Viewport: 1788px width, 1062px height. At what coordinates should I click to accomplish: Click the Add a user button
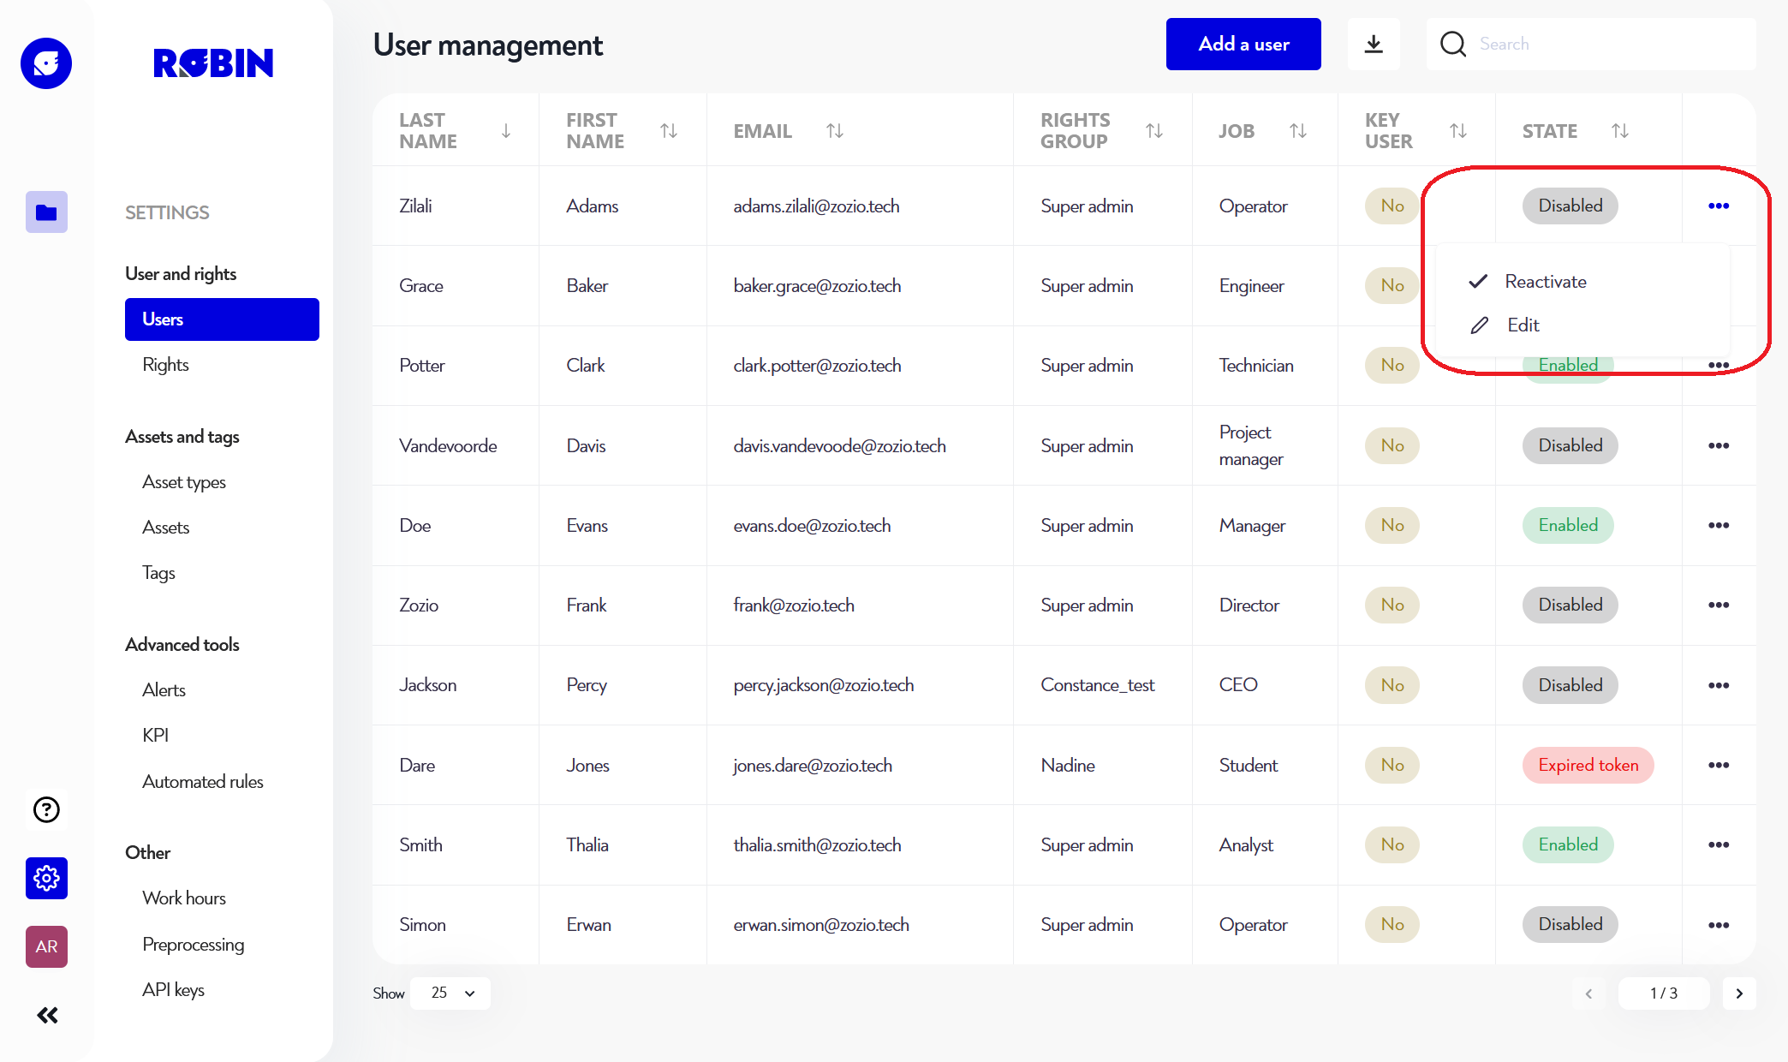pyautogui.click(x=1243, y=44)
